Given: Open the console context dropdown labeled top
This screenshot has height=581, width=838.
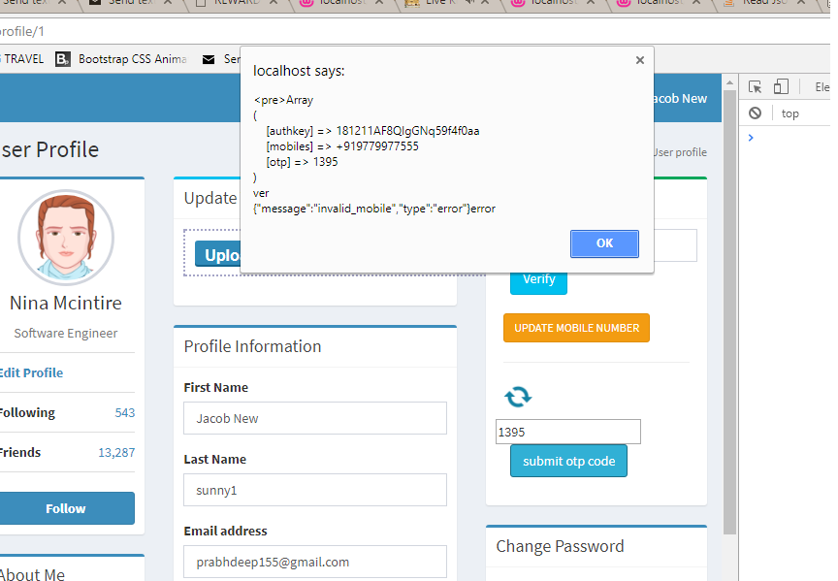Looking at the screenshot, I should click(790, 113).
